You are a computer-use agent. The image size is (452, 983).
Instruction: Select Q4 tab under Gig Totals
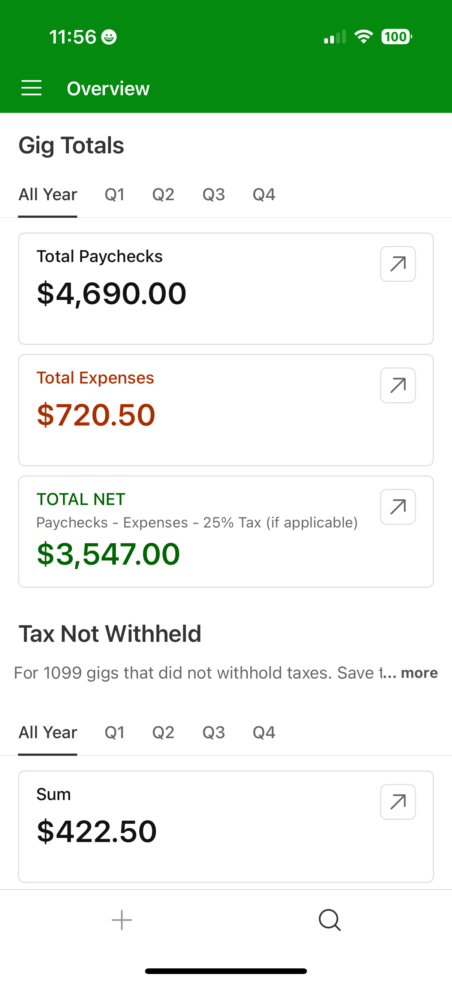pyautogui.click(x=264, y=195)
